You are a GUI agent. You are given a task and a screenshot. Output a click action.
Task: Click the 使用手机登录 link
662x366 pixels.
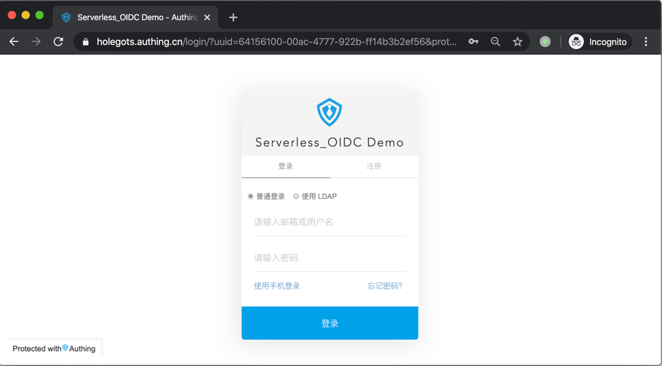[x=277, y=286]
